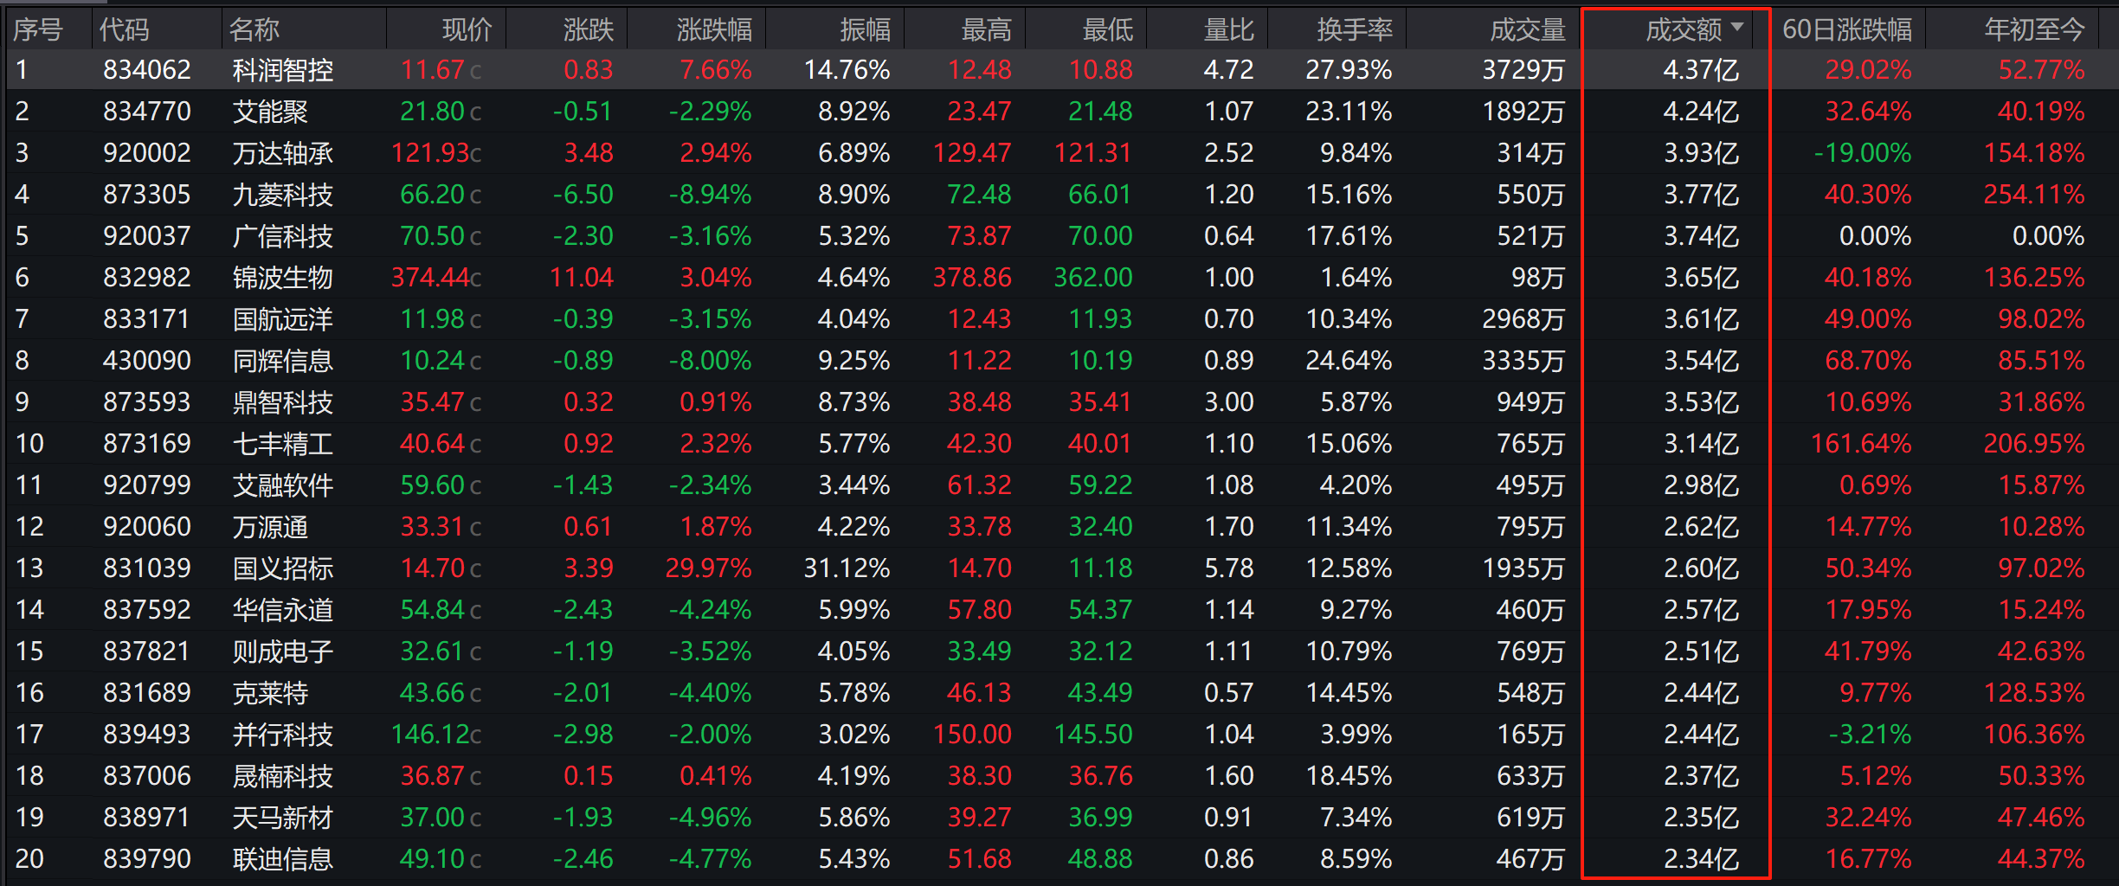The width and height of the screenshot is (2119, 886).
Task: Select stock name 华信永道
Action: tap(282, 609)
